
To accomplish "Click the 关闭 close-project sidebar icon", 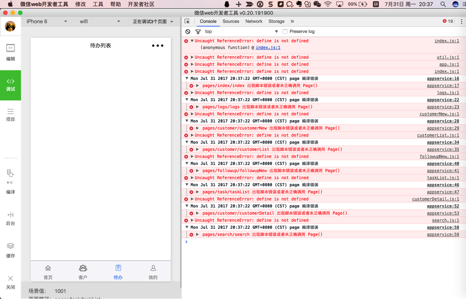I will [10, 281].
